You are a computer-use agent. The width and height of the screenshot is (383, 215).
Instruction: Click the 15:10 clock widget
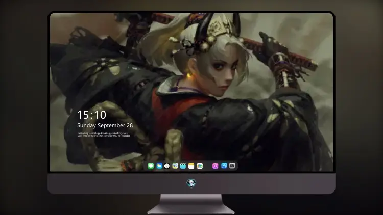pyautogui.click(x=91, y=115)
